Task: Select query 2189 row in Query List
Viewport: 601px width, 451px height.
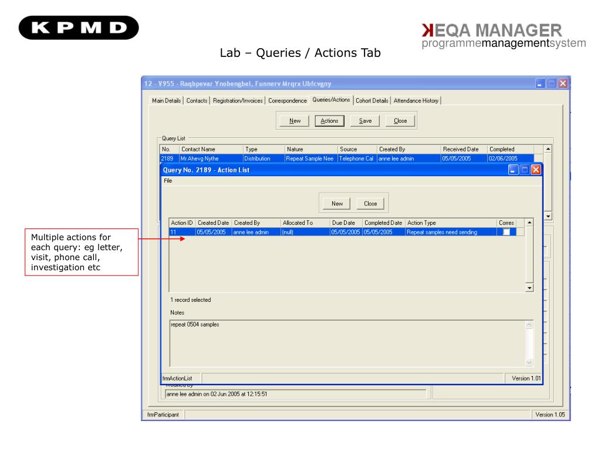Action: pyautogui.click(x=346, y=159)
